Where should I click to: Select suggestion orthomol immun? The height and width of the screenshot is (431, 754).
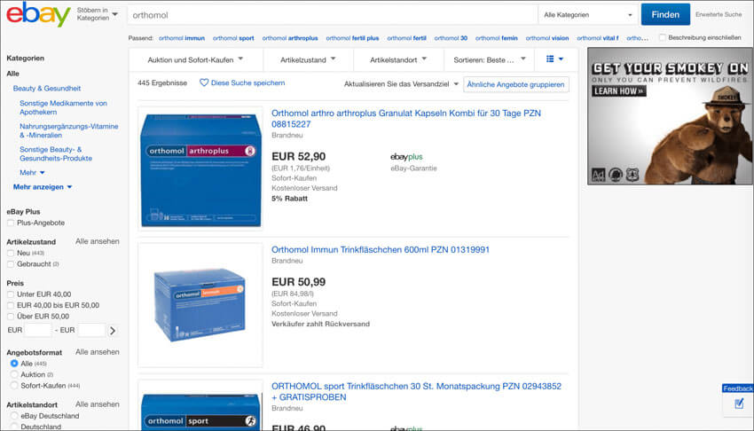181,38
